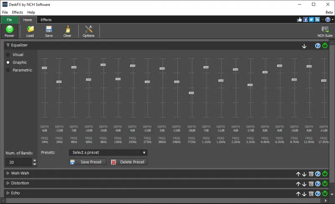335x204 pixels.
Task: Open the Options tools icon
Action: (x=88, y=29)
